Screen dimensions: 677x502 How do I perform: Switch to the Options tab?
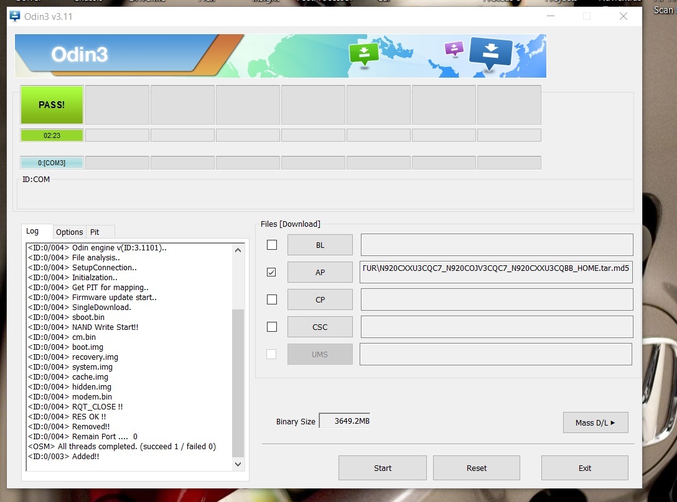pos(70,232)
